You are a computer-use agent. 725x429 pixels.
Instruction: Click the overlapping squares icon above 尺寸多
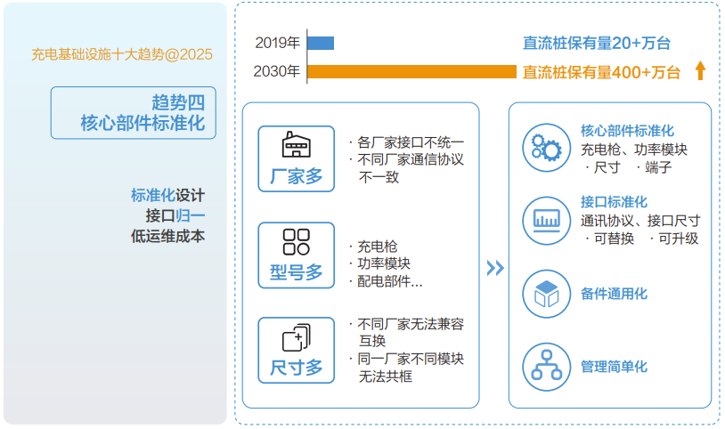click(x=296, y=337)
